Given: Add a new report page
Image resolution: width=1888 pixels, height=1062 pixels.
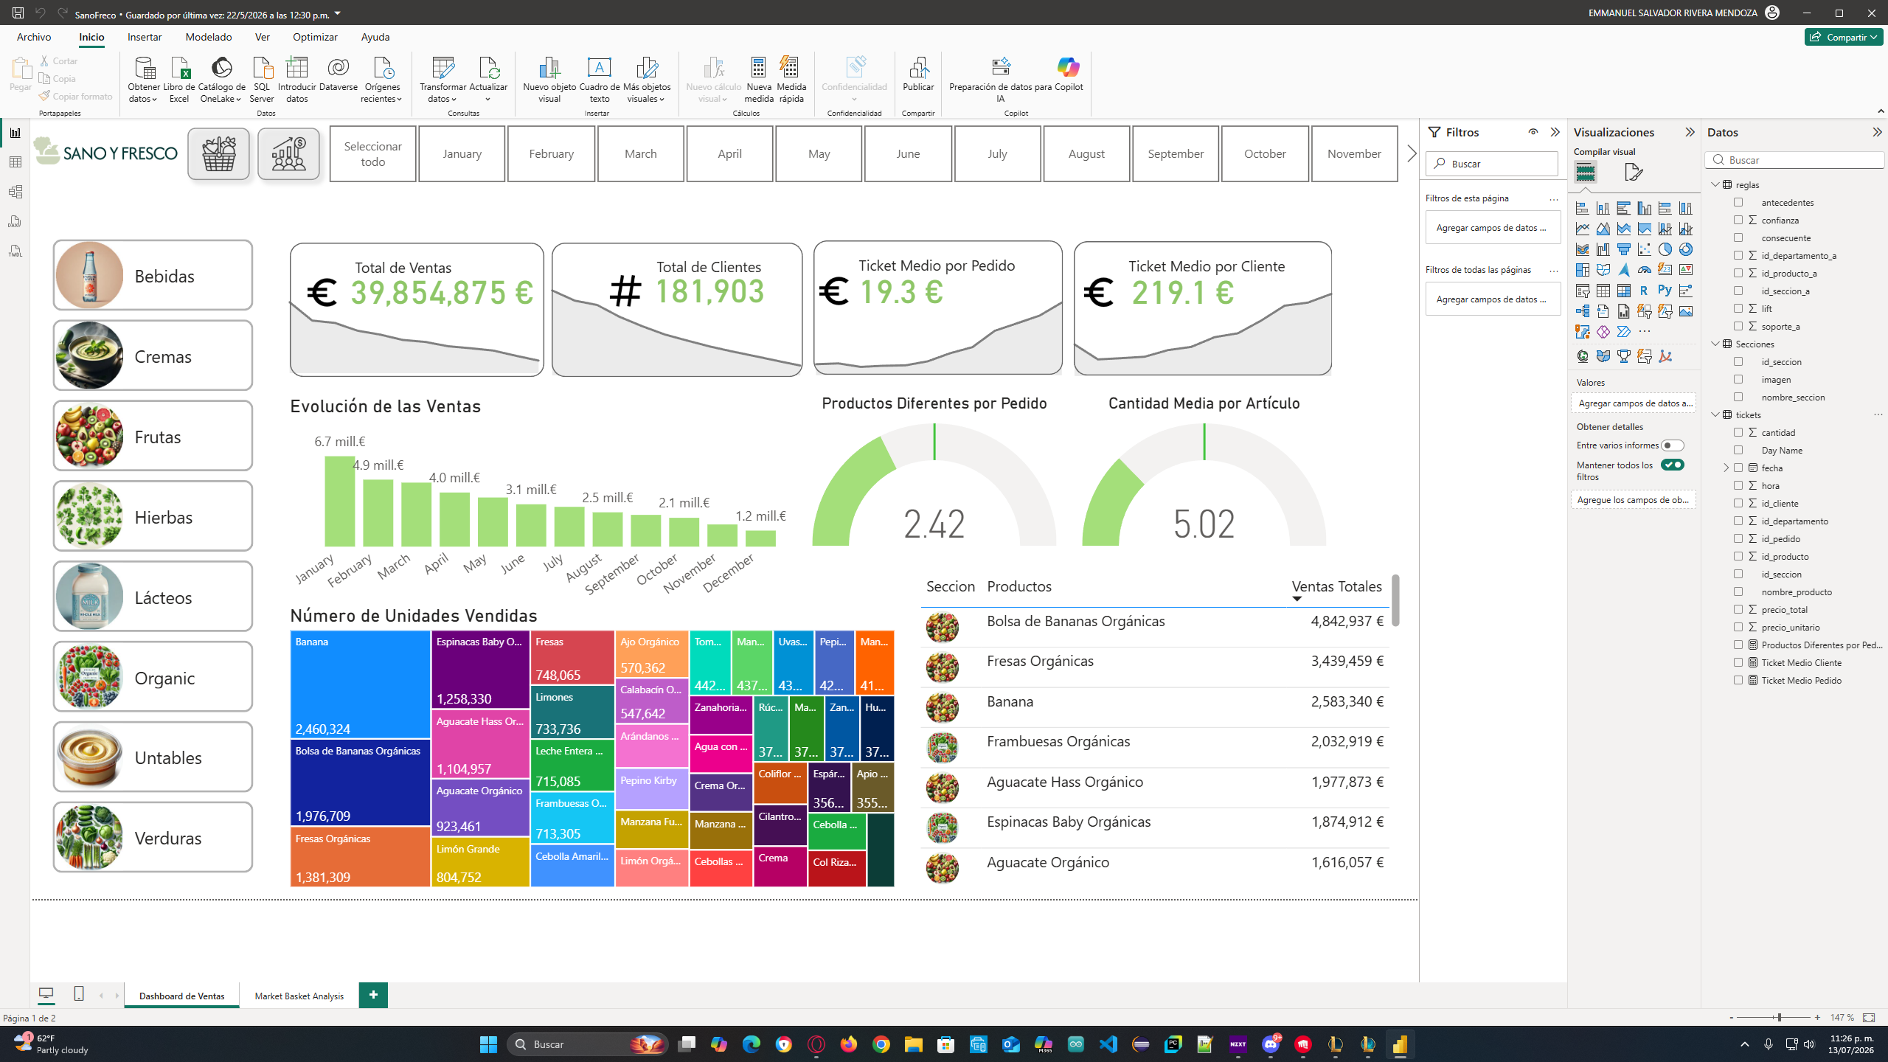Looking at the screenshot, I should (x=373, y=995).
